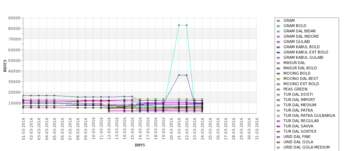Select GRAM KABUL EXT BOLD legend entry

(306, 52)
